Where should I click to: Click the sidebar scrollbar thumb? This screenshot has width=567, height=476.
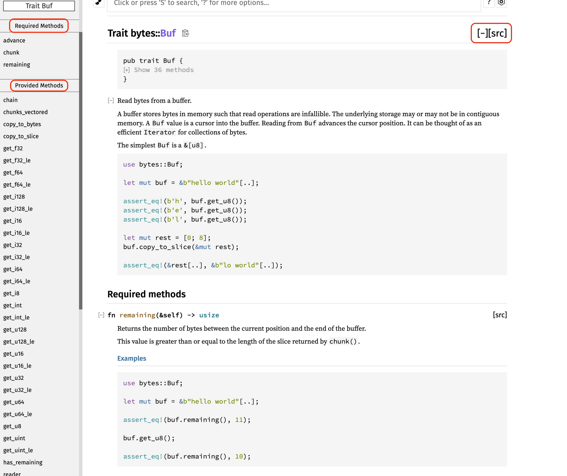point(81,170)
